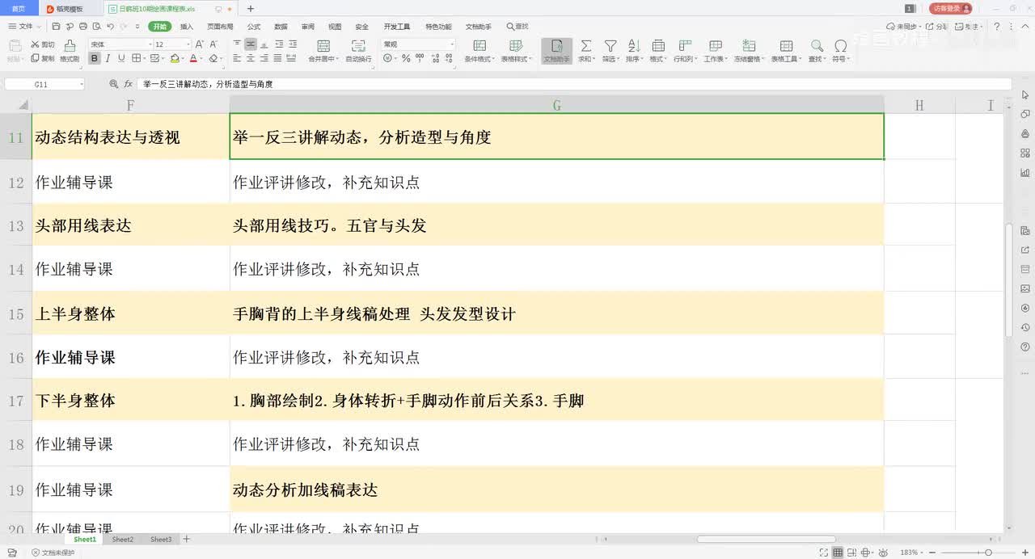Toggle horizontal center alignment button

251,58
